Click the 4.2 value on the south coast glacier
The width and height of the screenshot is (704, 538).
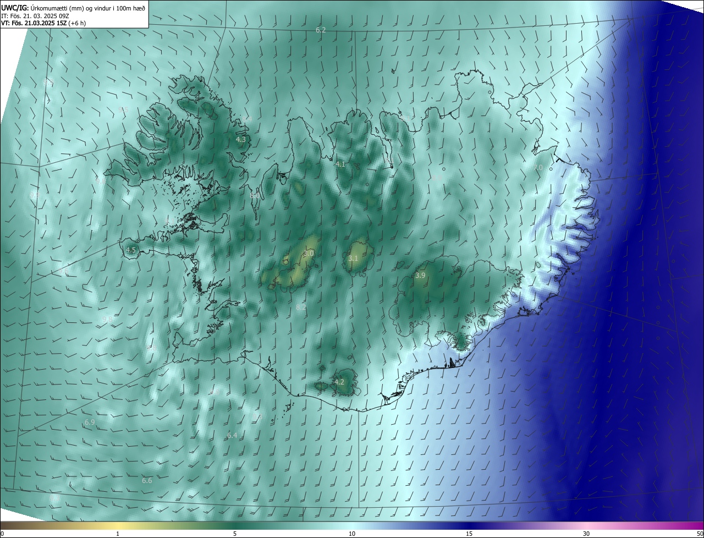(x=339, y=382)
